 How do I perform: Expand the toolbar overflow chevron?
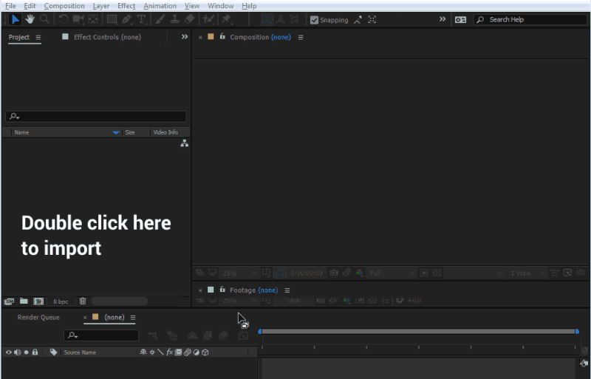443,19
